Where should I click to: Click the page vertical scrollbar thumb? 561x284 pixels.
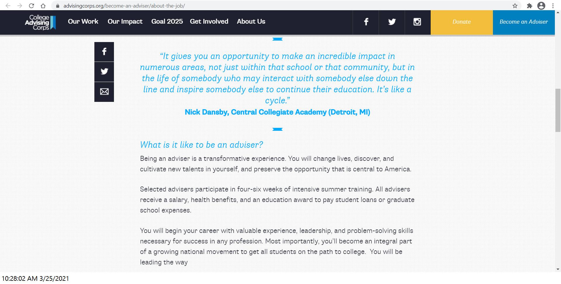pyautogui.click(x=558, y=110)
